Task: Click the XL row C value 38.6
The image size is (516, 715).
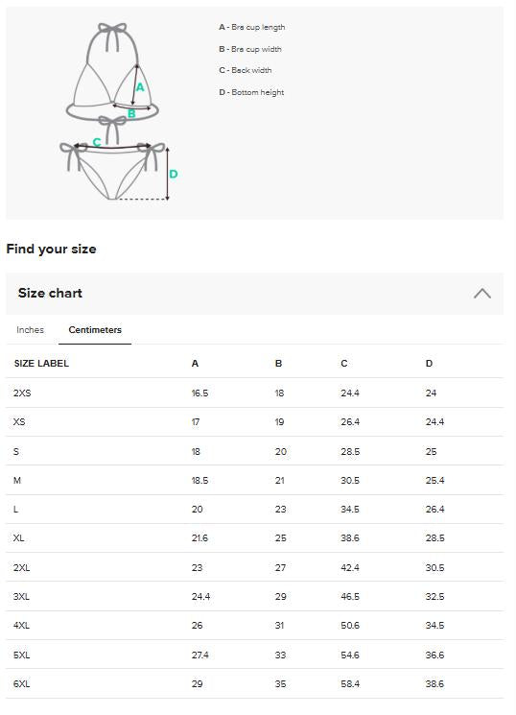Action: point(350,538)
